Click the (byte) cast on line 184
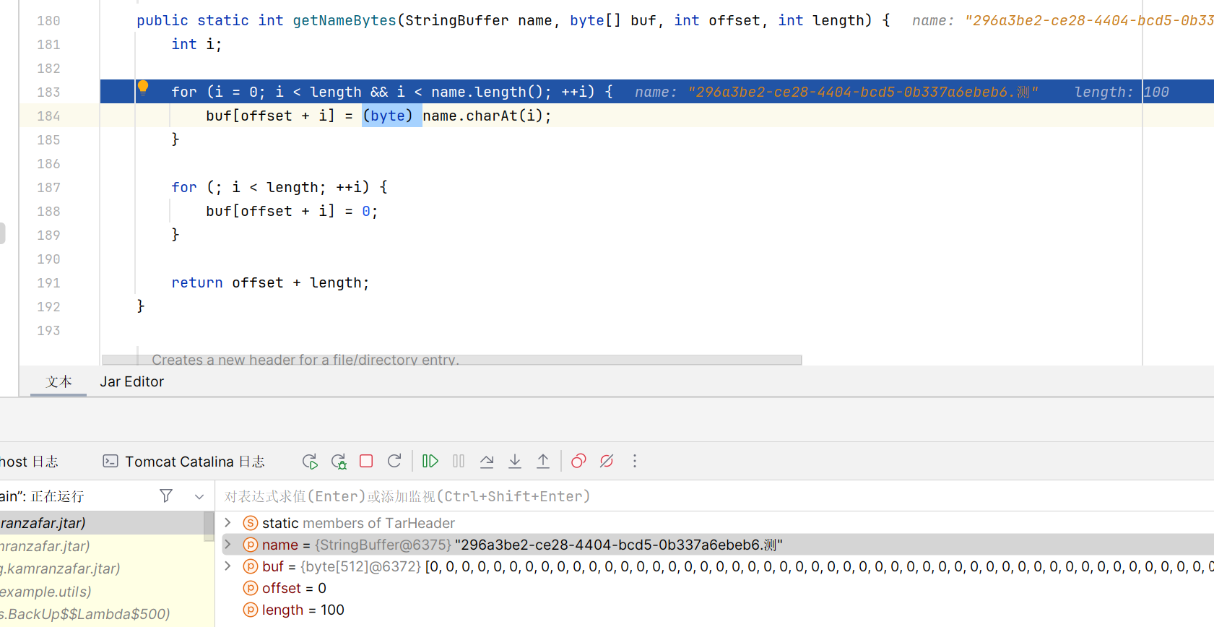The width and height of the screenshot is (1214, 627). click(x=388, y=116)
